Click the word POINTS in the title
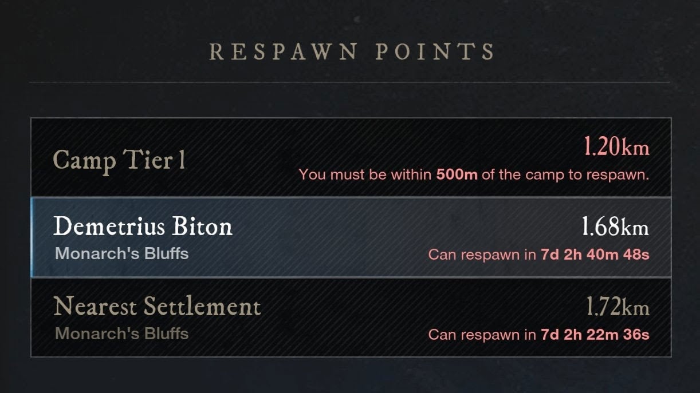Viewport: 700px width, 393px height. (435, 52)
